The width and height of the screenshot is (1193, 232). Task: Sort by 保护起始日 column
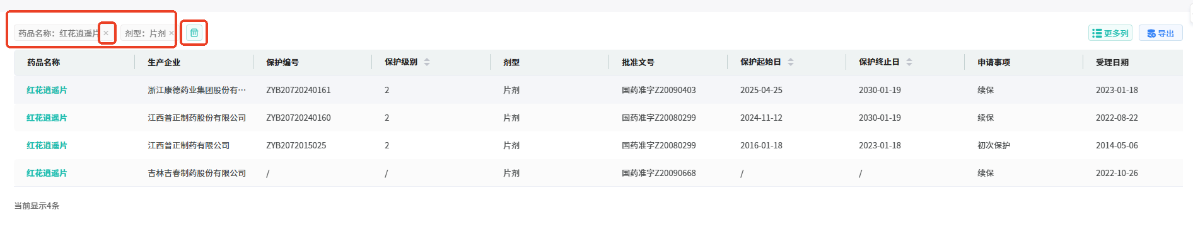coord(791,62)
